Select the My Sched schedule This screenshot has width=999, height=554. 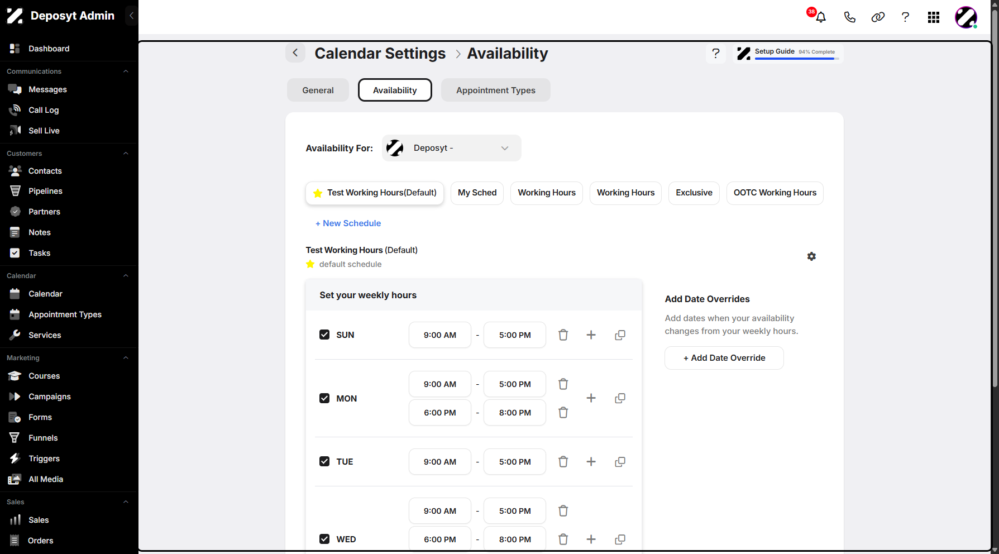pyautogui.click(x=477, y=193)
